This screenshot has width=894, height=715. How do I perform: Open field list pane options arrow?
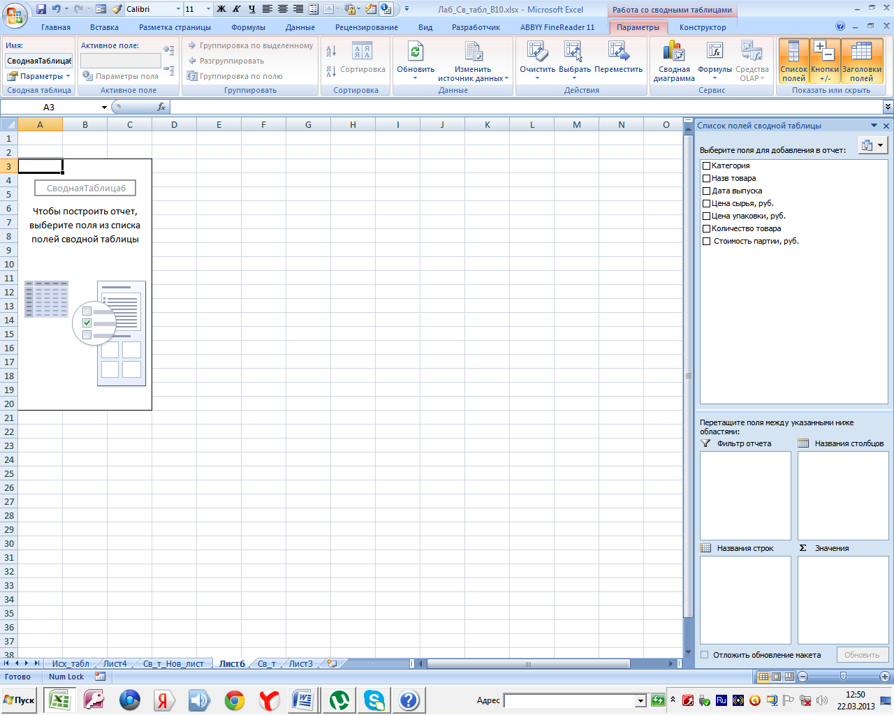(x=874, y=126)
